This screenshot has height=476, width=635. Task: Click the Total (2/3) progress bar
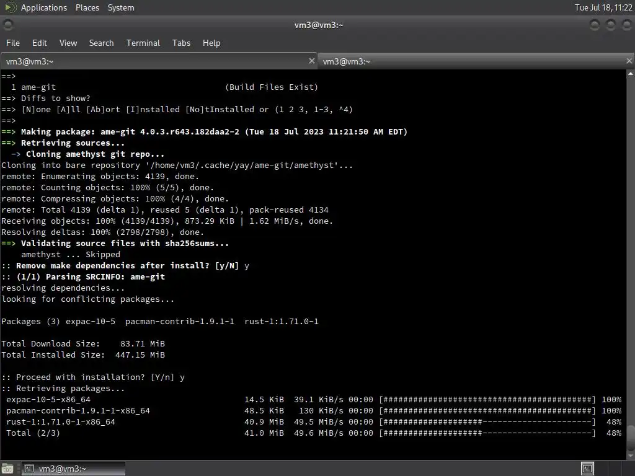pyautogui.click(x=487, y=433)
